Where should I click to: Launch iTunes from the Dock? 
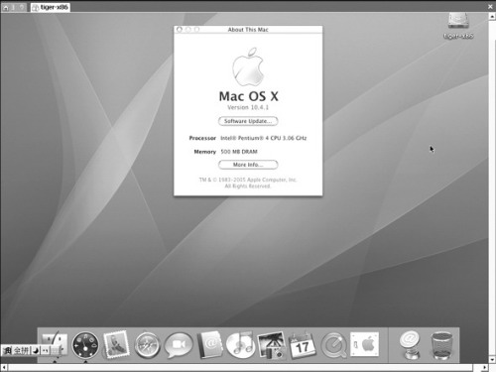(x=240, y=345)
